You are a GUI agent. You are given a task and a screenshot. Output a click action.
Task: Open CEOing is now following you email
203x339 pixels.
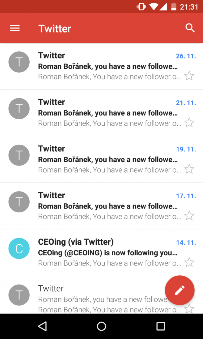107,253
